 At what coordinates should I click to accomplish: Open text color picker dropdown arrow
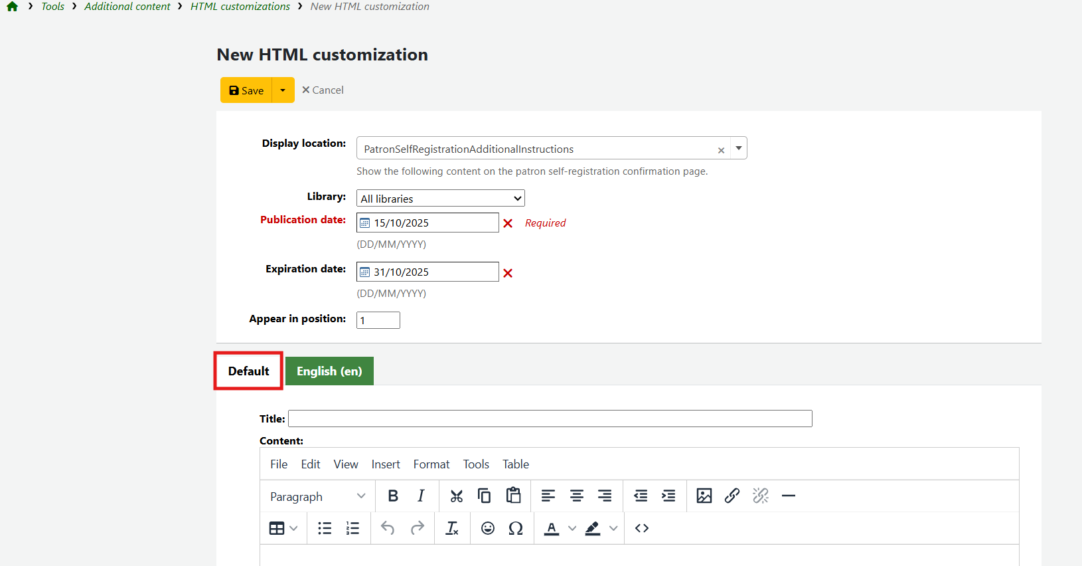click(x=572, y=528)
